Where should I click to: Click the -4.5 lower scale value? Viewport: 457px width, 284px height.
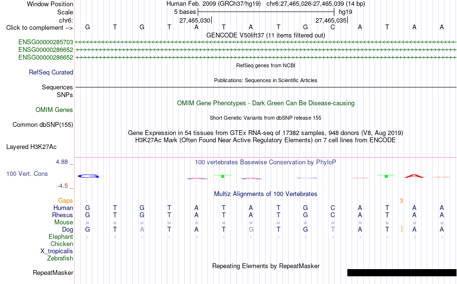click(63, 186)
